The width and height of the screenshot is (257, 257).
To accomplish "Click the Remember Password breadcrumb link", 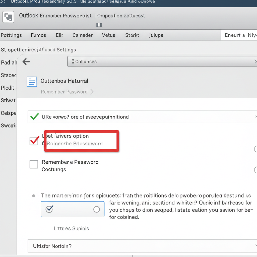I will [x=64, y=92].
